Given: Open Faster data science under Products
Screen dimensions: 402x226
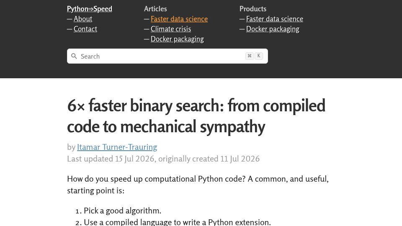Looking at the screenshot, I should (x=275, y=19).
